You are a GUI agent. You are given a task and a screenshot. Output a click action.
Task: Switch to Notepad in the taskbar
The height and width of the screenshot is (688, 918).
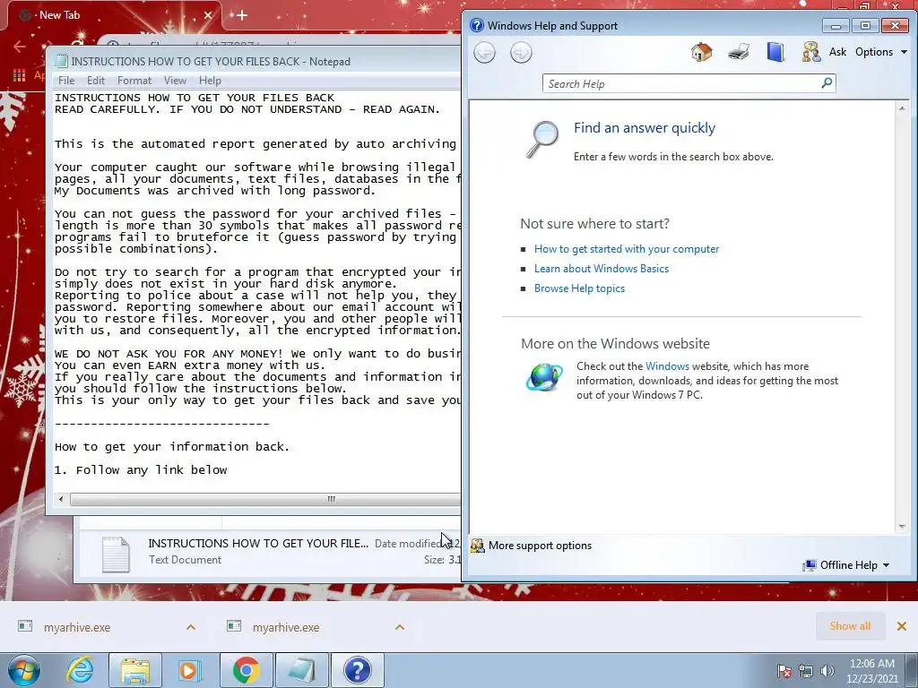coord(302,670)
